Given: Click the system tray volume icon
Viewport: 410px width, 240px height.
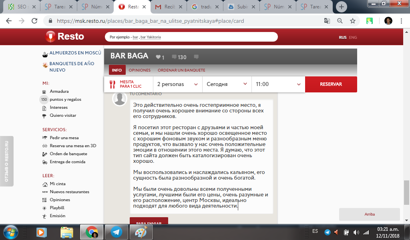Looking at the screenshot, I should point(356,232).
